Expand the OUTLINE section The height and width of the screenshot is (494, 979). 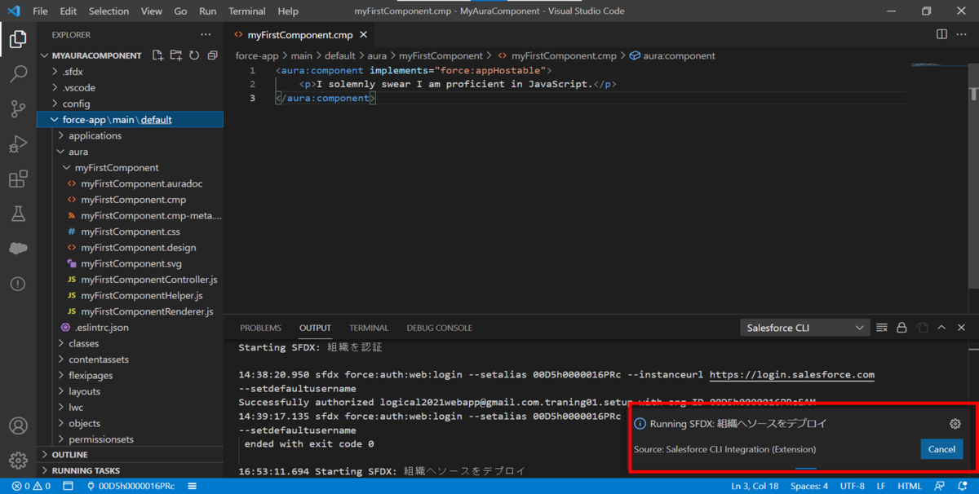(x=131, y=455)
